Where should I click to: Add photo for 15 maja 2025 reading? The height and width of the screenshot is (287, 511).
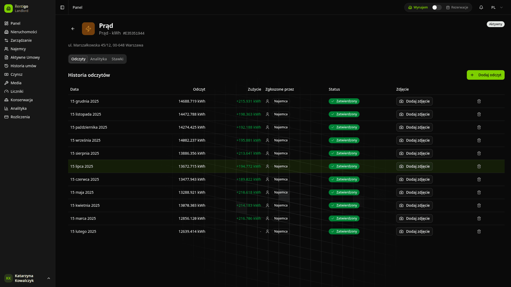tap(414, 192)
